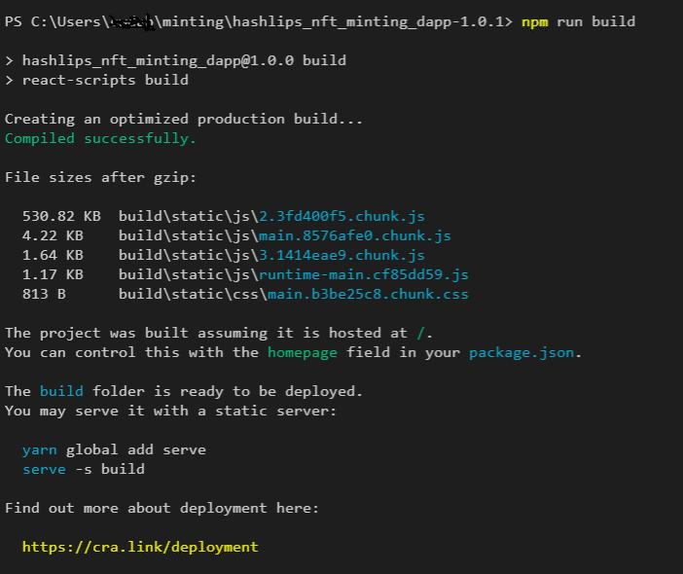683x574 pixels.
Task: Click the 530.82 KB file size
Action: [61, 216]
